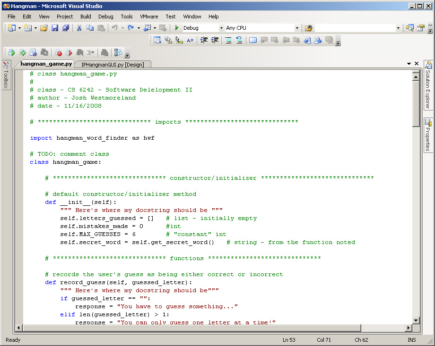The width and height of the screenshot is (435, 346).
Task: Click the Redo arrow icon
Action: 130,28
